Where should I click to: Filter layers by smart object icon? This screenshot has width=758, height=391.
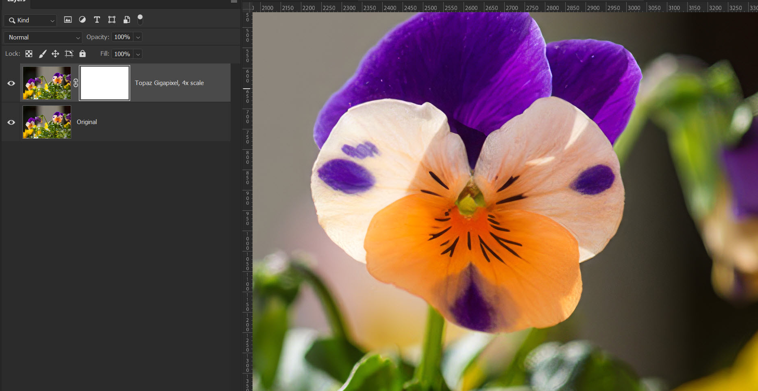126,20
